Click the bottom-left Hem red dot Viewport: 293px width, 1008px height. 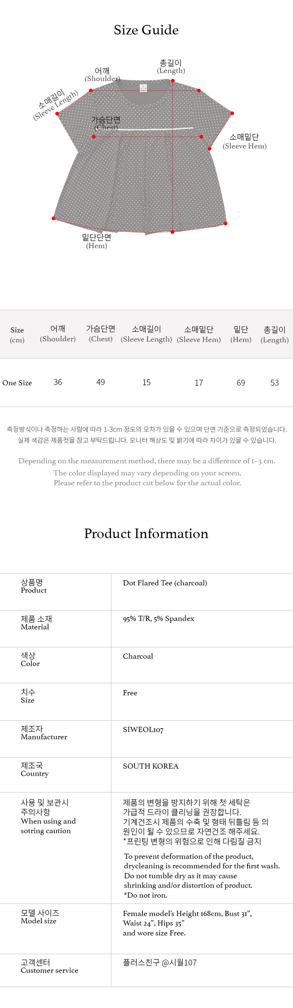pyautogui.click(x=54, y=218)
